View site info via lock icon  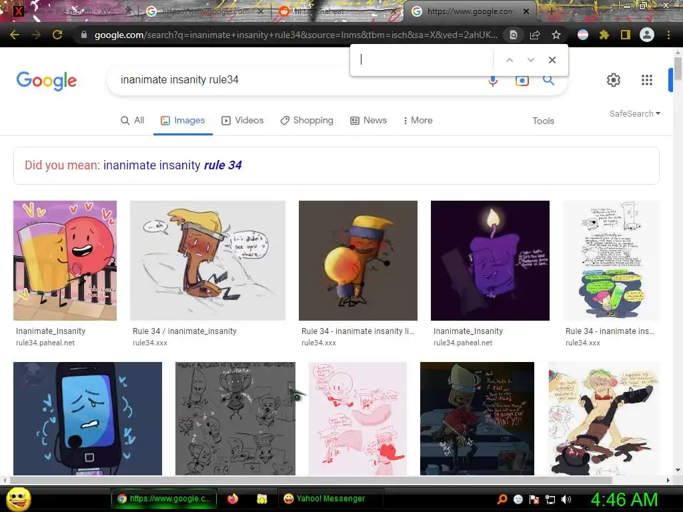[83, 35]
